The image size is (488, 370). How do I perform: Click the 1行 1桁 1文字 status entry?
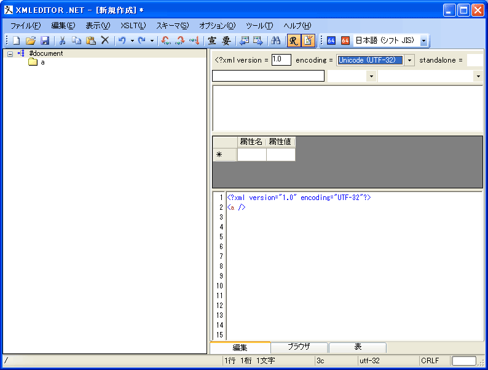[x=250, y=361]
